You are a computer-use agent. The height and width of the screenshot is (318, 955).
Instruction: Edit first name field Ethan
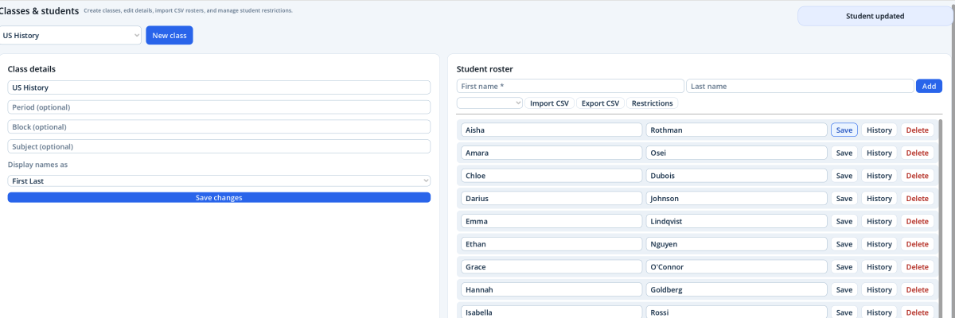click(552, 244)
